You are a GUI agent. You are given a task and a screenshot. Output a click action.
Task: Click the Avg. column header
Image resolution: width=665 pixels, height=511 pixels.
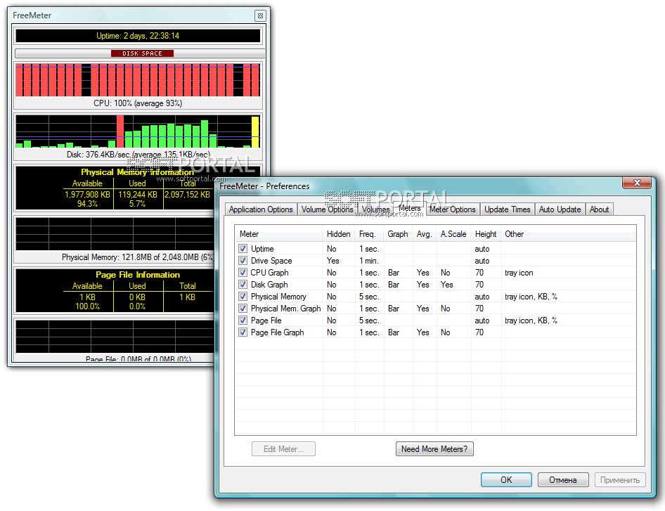pos(424,234)
